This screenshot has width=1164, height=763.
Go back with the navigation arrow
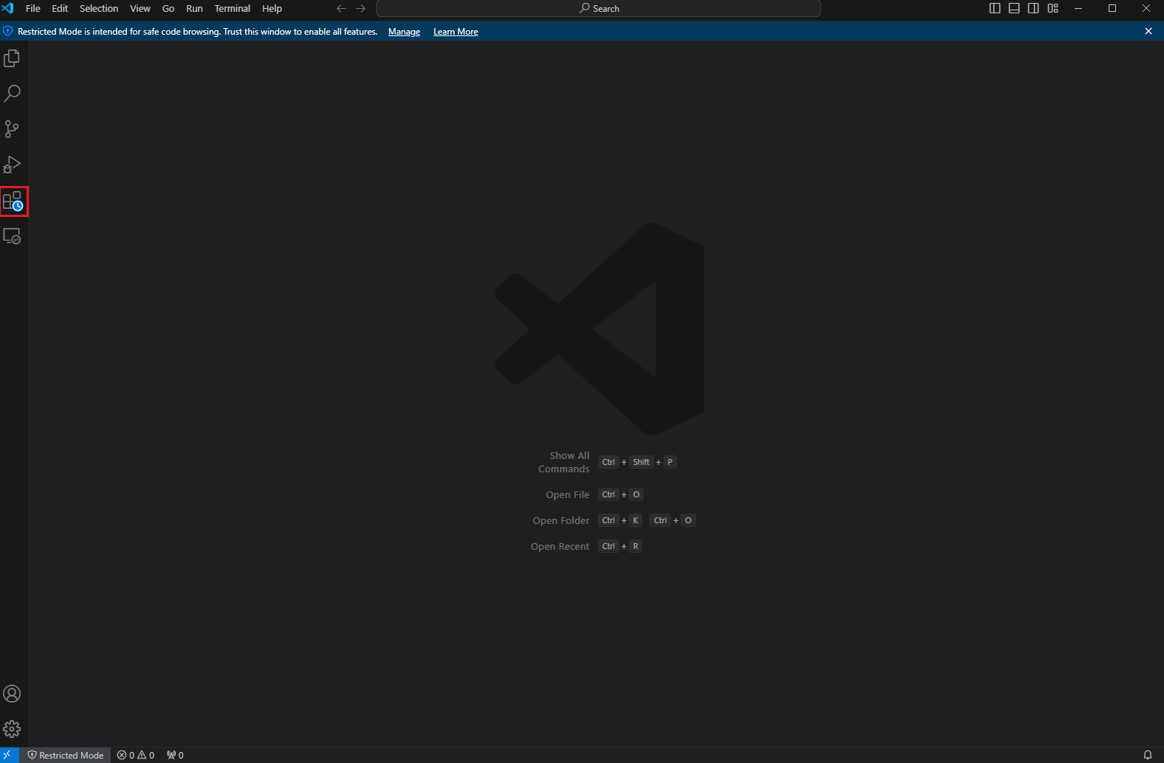pyautogui.click(x=341, y=9)
